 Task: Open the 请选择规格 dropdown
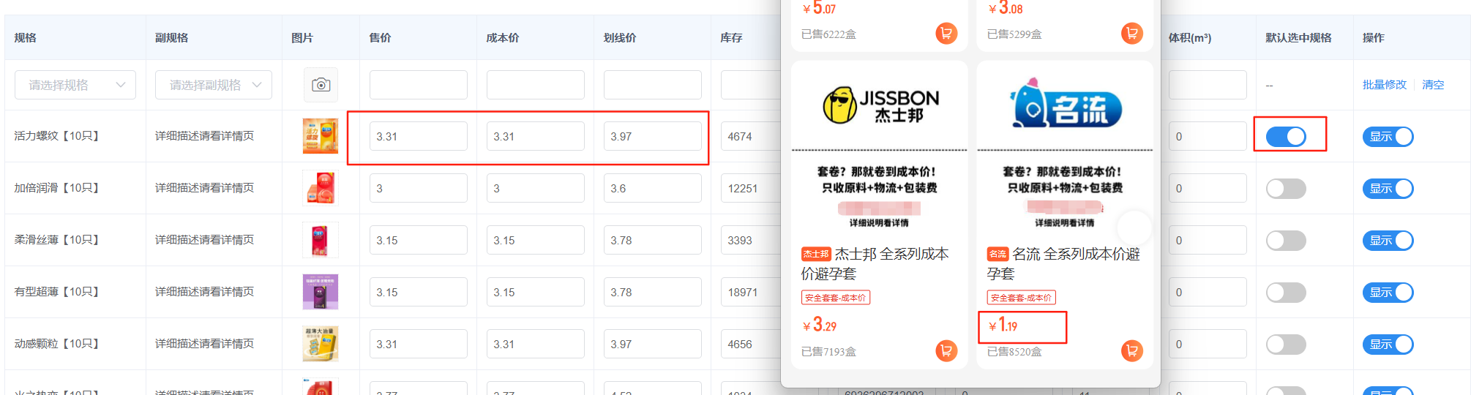[x=75, y=85]
